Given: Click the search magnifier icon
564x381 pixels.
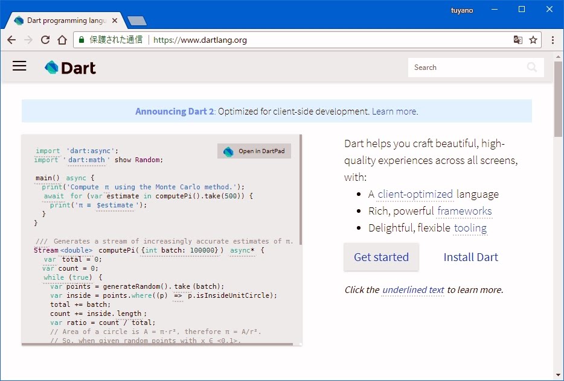Looking at the screenshot, I should tap(531, 68).
